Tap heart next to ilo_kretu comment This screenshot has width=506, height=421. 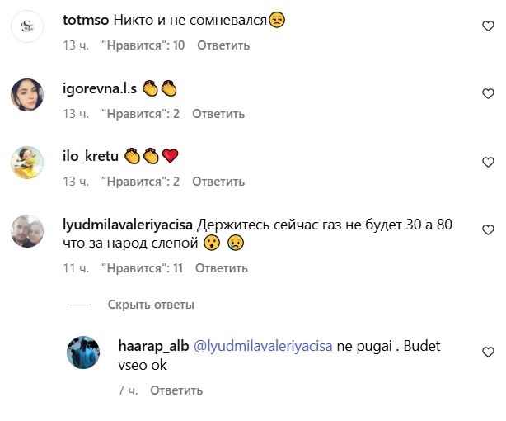(488, 162)
